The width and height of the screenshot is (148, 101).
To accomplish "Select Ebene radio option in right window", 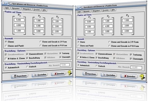I will click(x=81, y=42).
